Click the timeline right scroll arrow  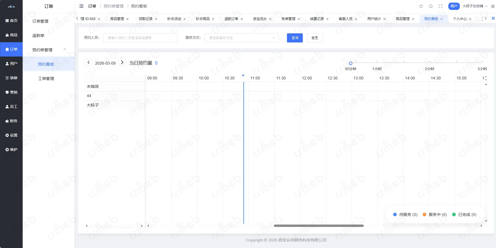(481, 226)
